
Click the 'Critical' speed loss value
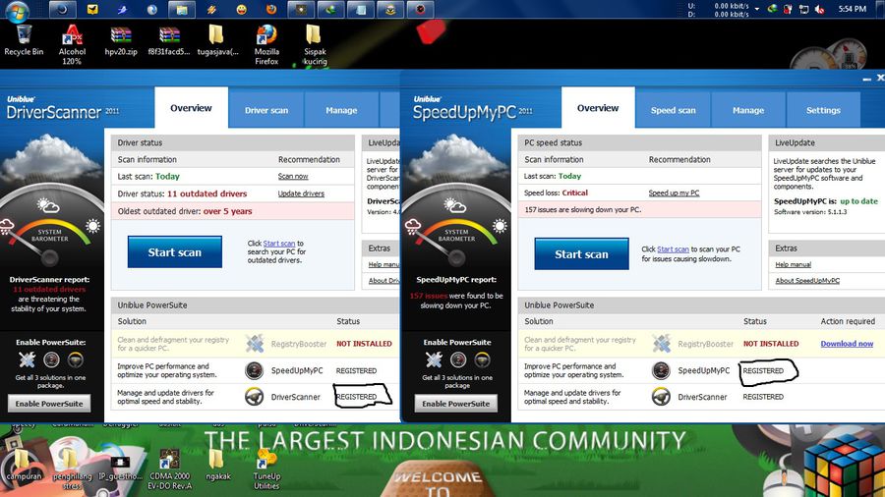pyautogui.click(x=574, y=193)
